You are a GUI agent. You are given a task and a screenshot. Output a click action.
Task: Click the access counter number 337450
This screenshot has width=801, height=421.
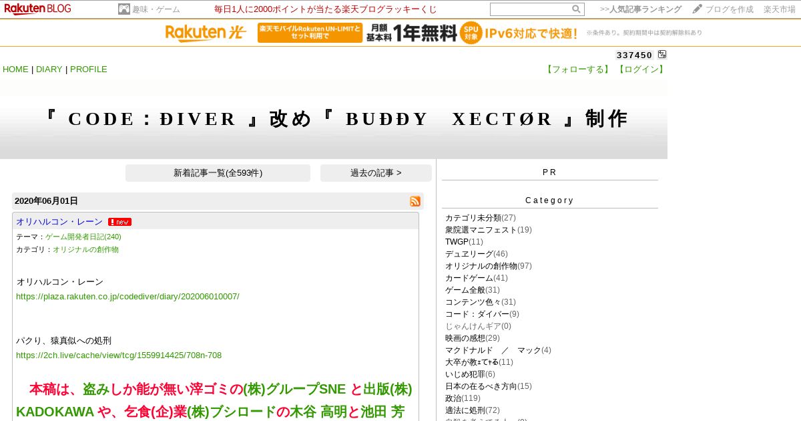(634, 55)
